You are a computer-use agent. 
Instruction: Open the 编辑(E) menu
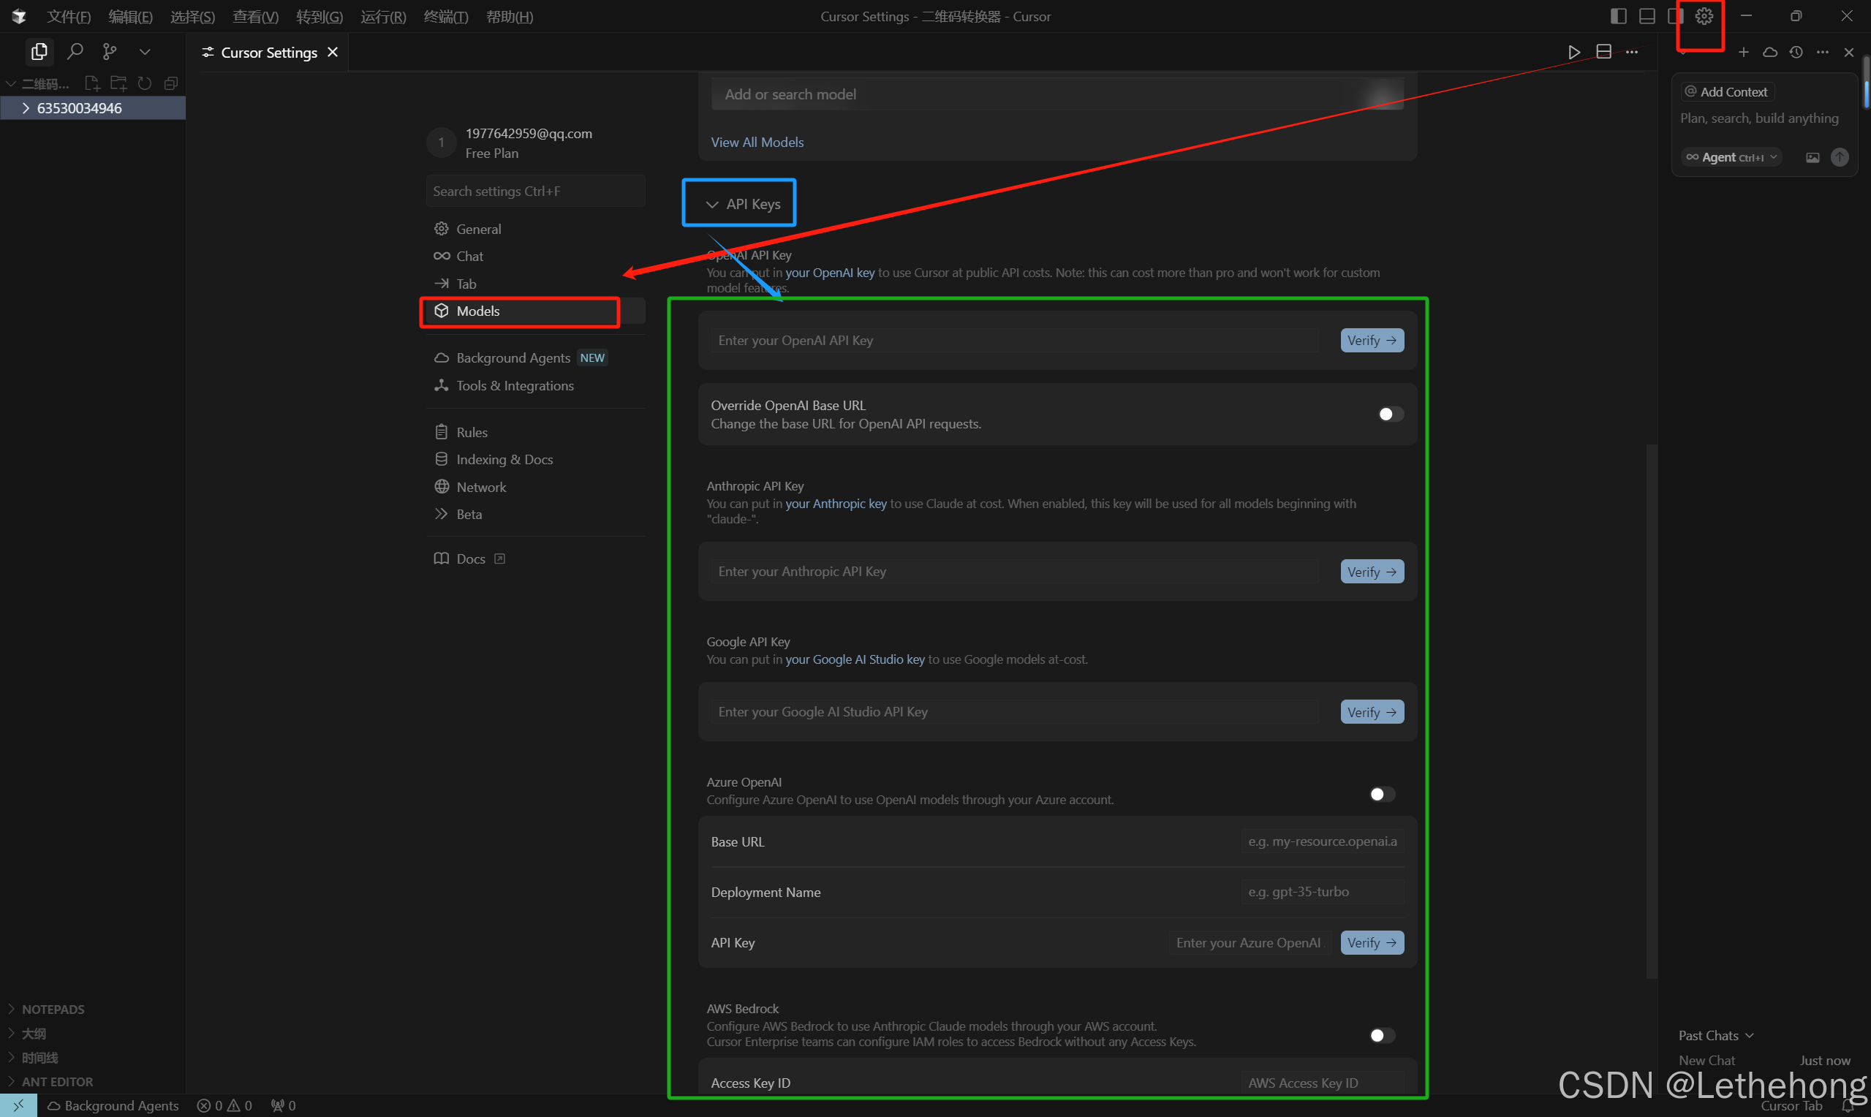point(130,17)
